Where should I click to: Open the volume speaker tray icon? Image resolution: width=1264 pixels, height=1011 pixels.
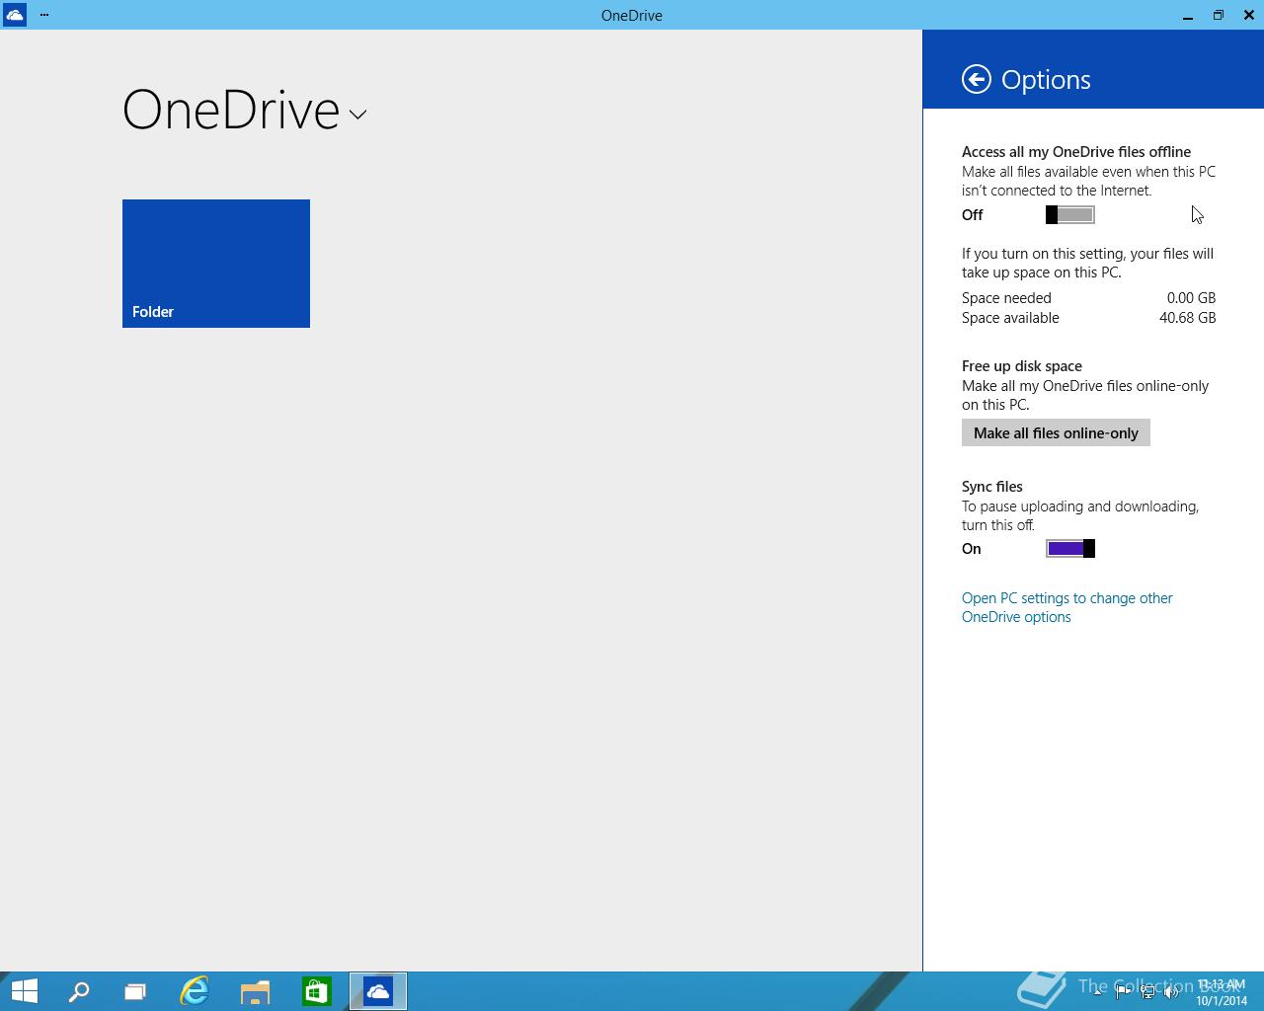tap(1172, 992)
